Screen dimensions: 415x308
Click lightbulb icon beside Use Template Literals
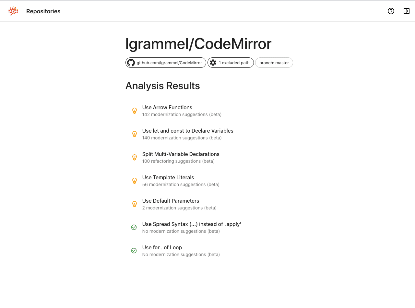tap(135, 181)
